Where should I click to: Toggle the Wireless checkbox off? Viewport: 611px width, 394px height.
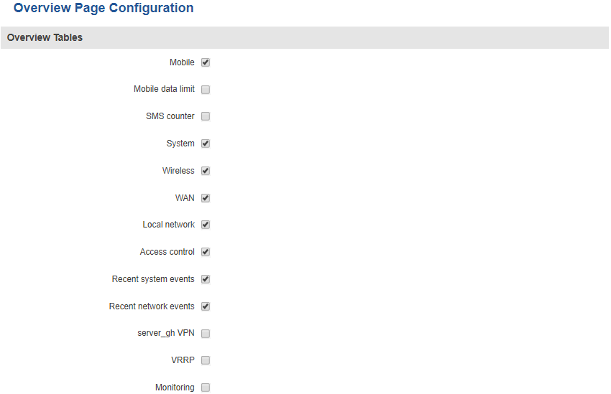point(206,171)
